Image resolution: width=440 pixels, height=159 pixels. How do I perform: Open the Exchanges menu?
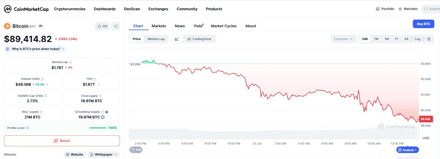pos(158,9)
